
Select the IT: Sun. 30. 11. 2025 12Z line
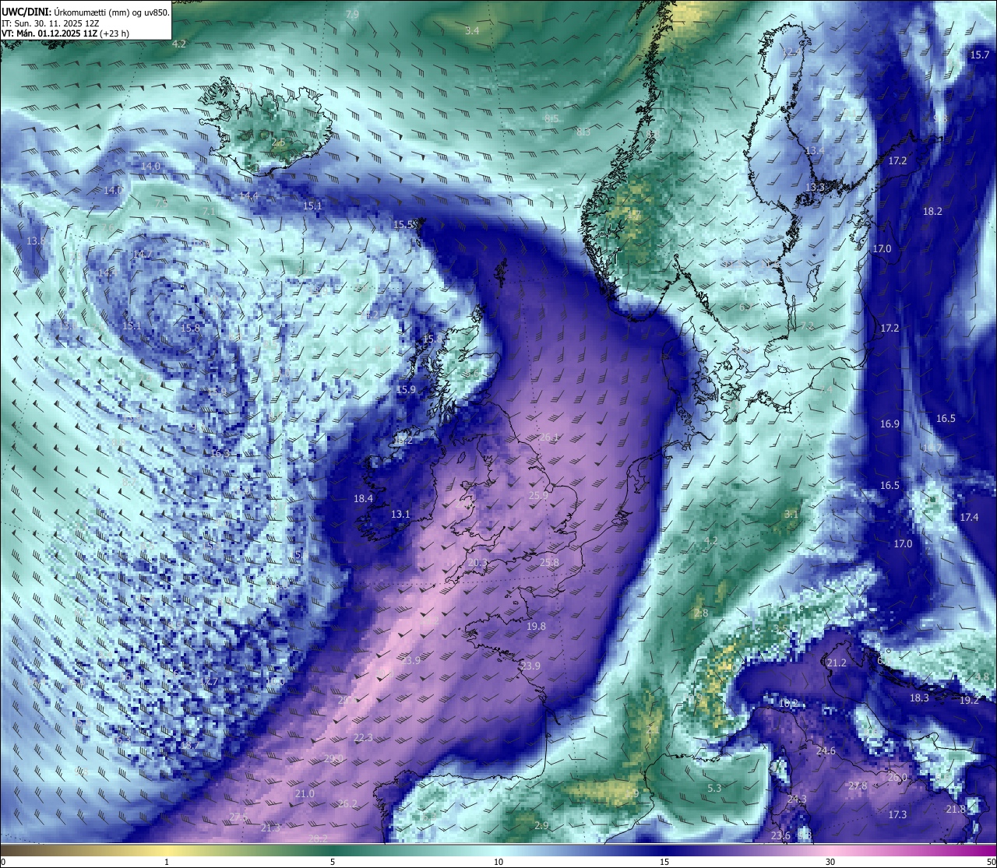click(x=50, y=23)
